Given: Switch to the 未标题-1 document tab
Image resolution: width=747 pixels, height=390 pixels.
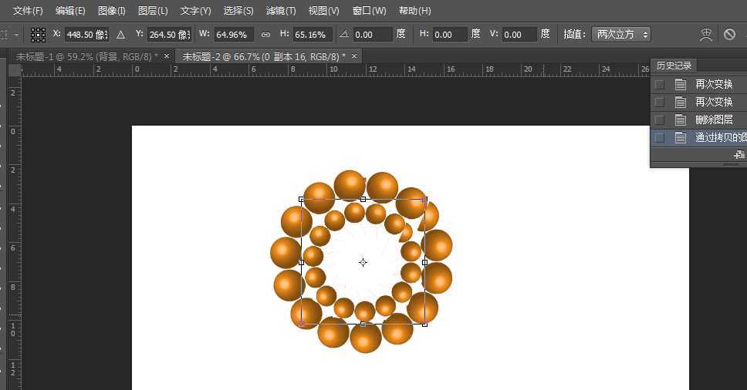Looking at the screenshot, I should (86, 56).
